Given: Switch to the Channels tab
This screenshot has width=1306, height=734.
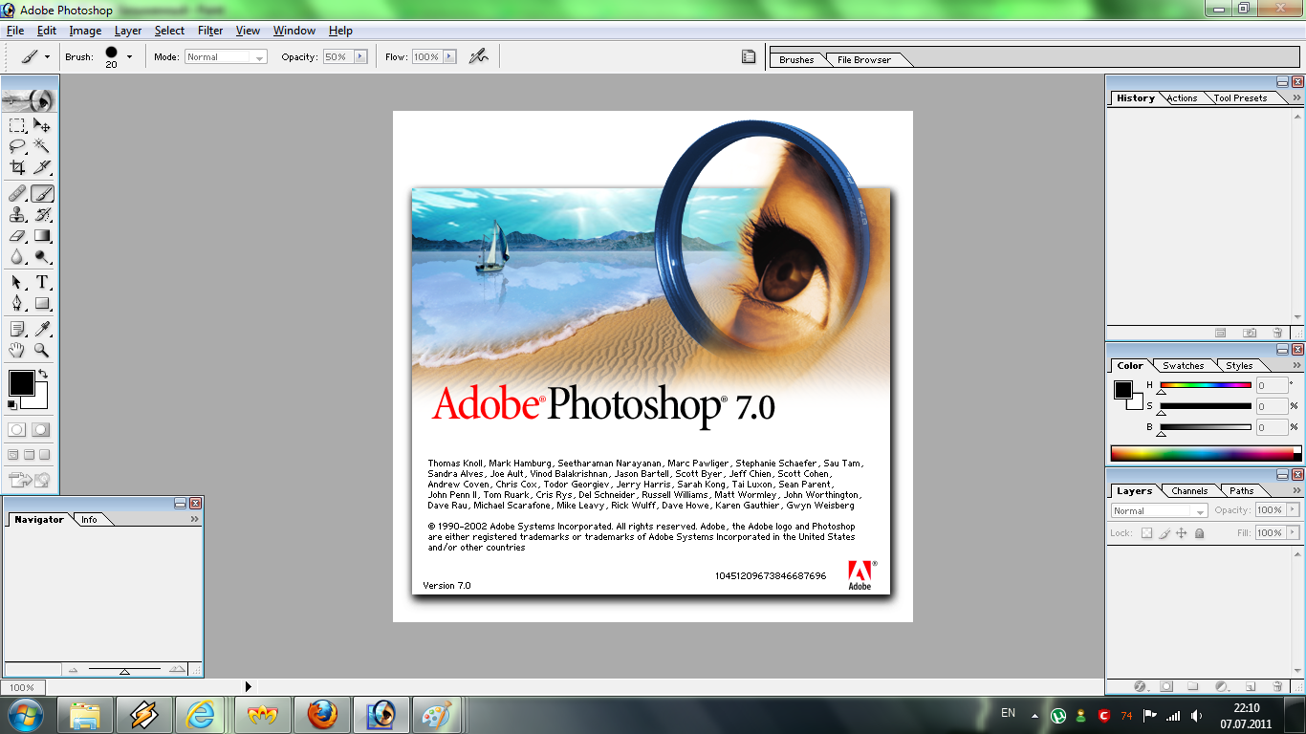Looking at the screenshot, I should [x=1189, y=491].
